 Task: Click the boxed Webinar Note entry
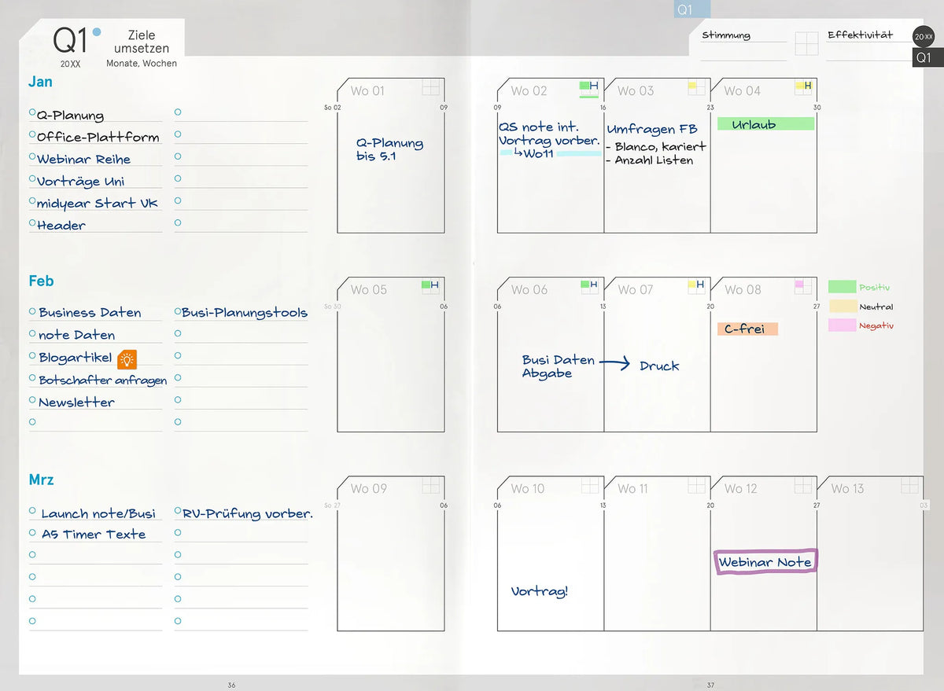(765, 562)
